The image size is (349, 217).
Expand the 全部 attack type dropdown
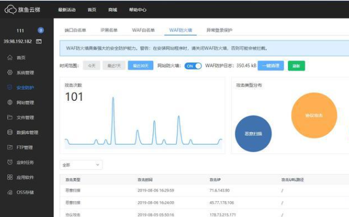81,165
